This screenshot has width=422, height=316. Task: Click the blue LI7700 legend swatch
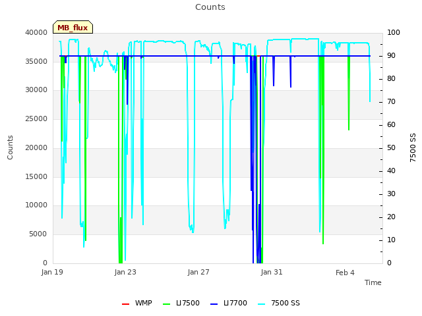coord(214,304)
